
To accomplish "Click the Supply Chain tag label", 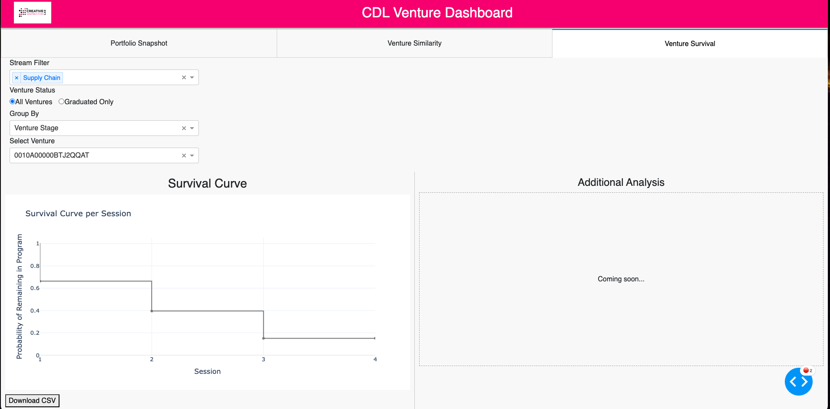I will point(42,78).
